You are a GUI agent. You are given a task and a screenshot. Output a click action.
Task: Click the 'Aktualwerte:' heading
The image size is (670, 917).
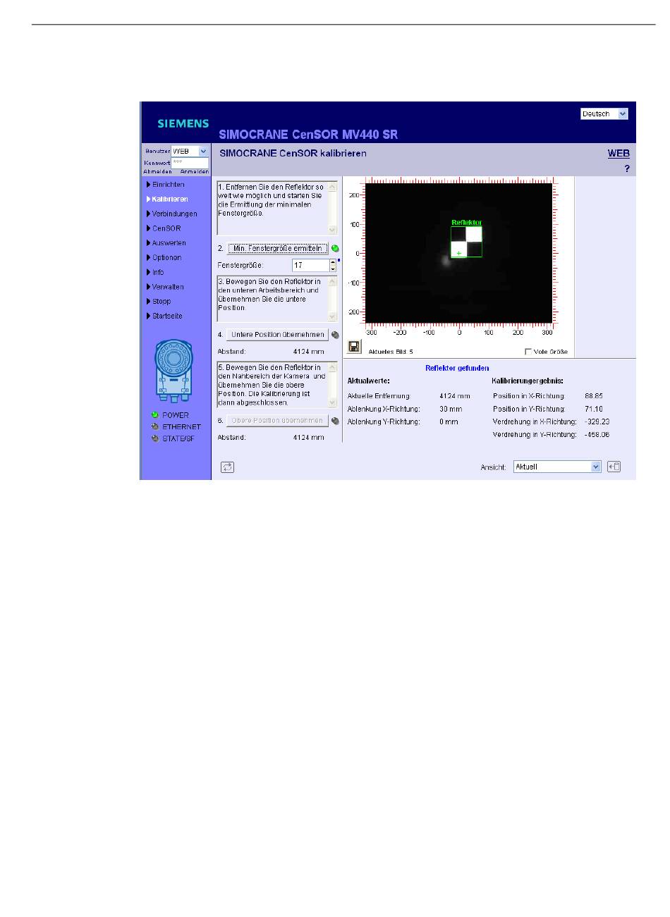(369, 381)
